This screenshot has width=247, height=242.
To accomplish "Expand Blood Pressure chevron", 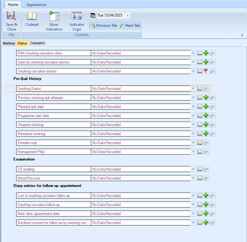I will tap(193, 178).
